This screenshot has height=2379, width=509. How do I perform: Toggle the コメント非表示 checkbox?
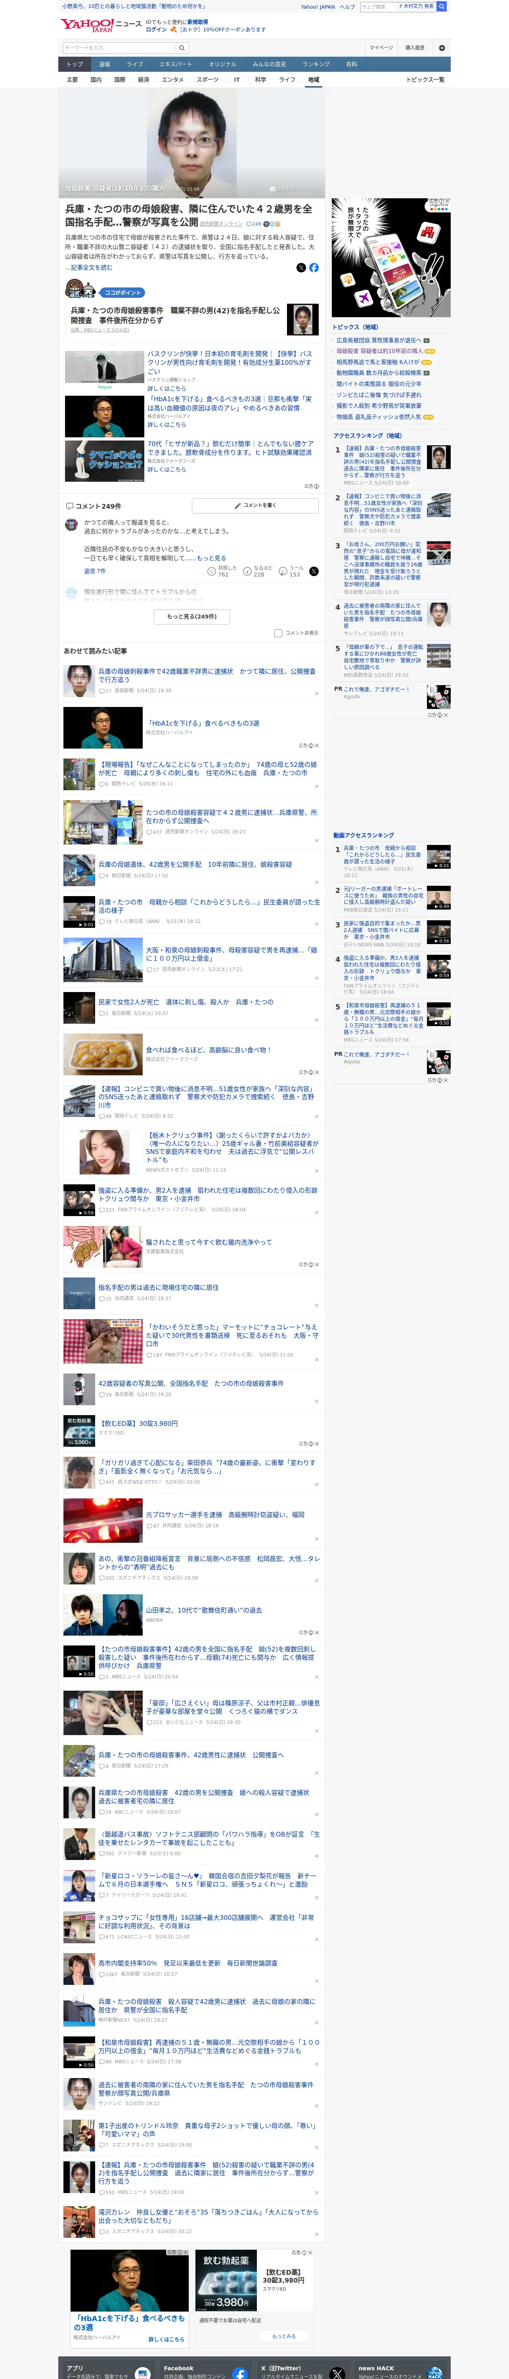pyautogui.click(x=278, y=632)
